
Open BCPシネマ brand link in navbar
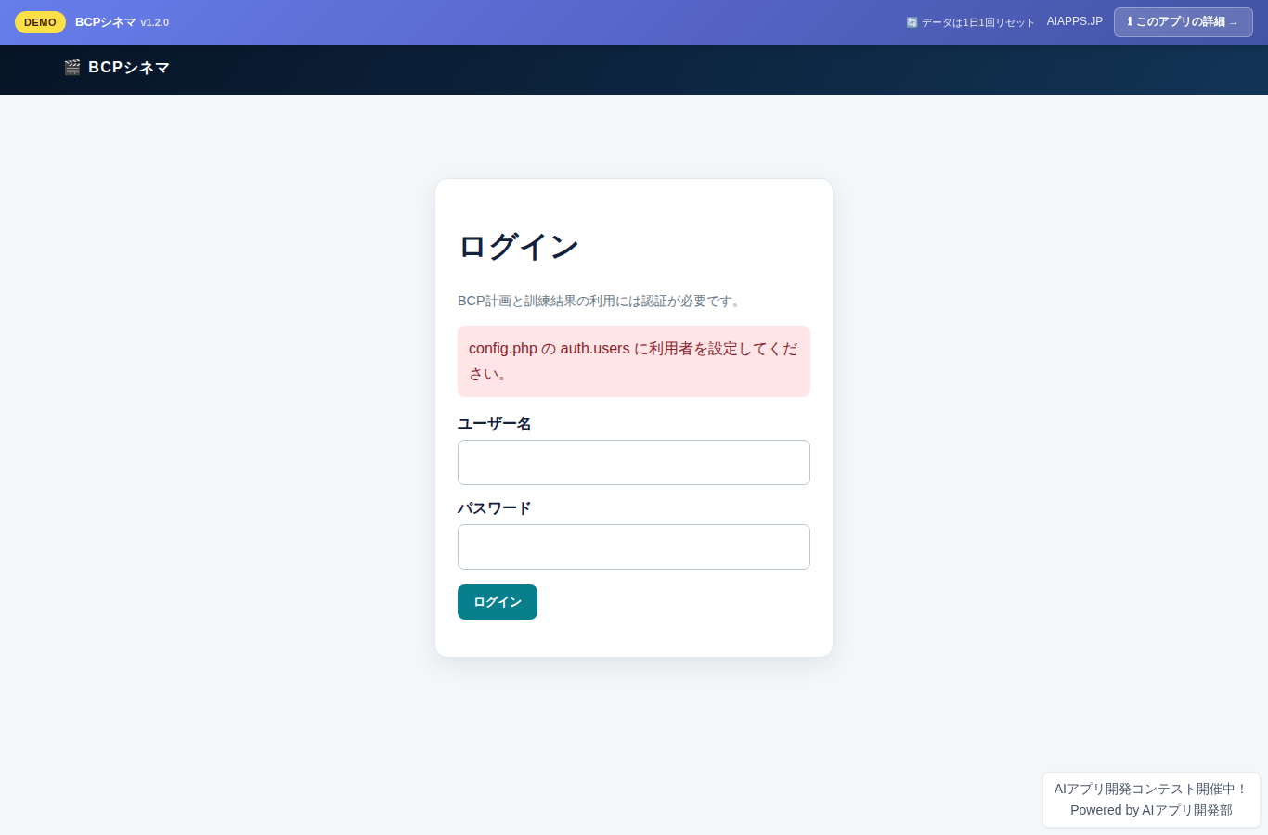click(x=117, y=68)
